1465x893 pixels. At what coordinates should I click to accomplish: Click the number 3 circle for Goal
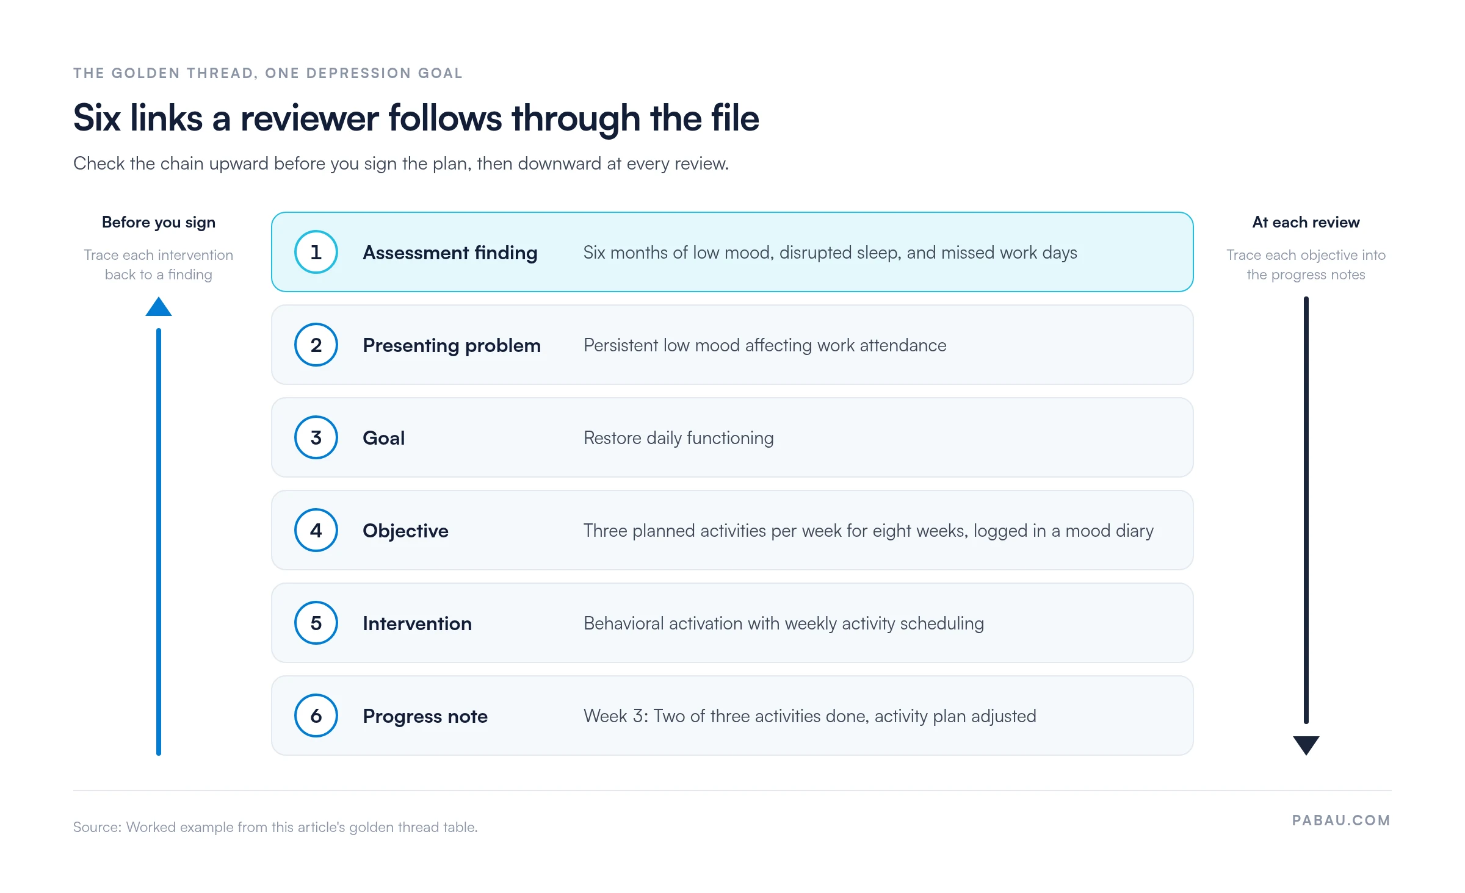316,437
